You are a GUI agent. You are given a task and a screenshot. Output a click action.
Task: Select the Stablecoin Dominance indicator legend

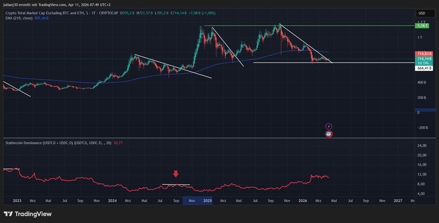(x=59, y=143)
